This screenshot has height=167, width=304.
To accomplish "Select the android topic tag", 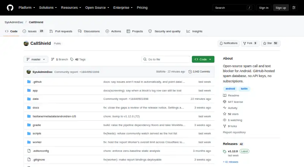I will tap(230, 88).
